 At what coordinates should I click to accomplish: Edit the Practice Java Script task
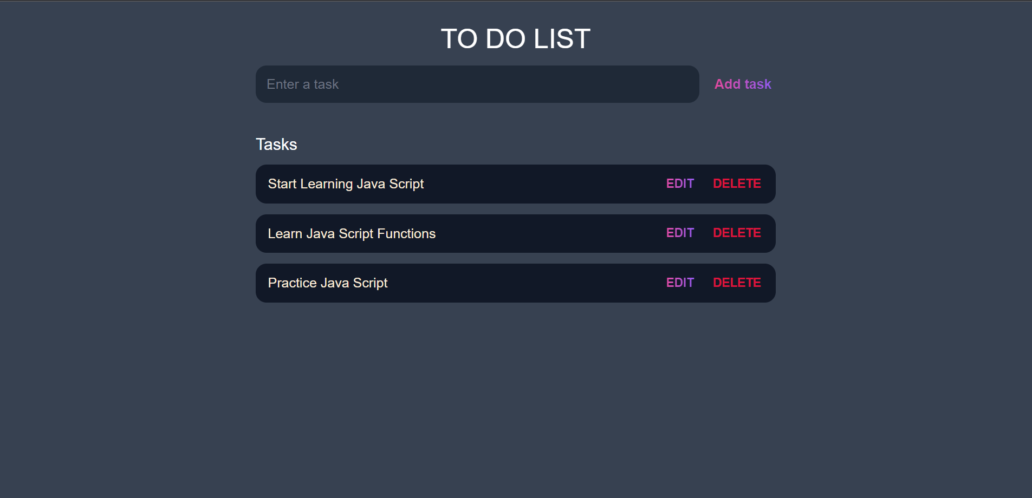click(x=680, y=282)
